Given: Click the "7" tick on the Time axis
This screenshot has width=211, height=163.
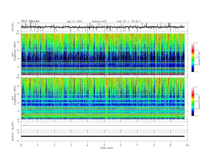Looking at the screenshot, I should [x=137, y=145].
